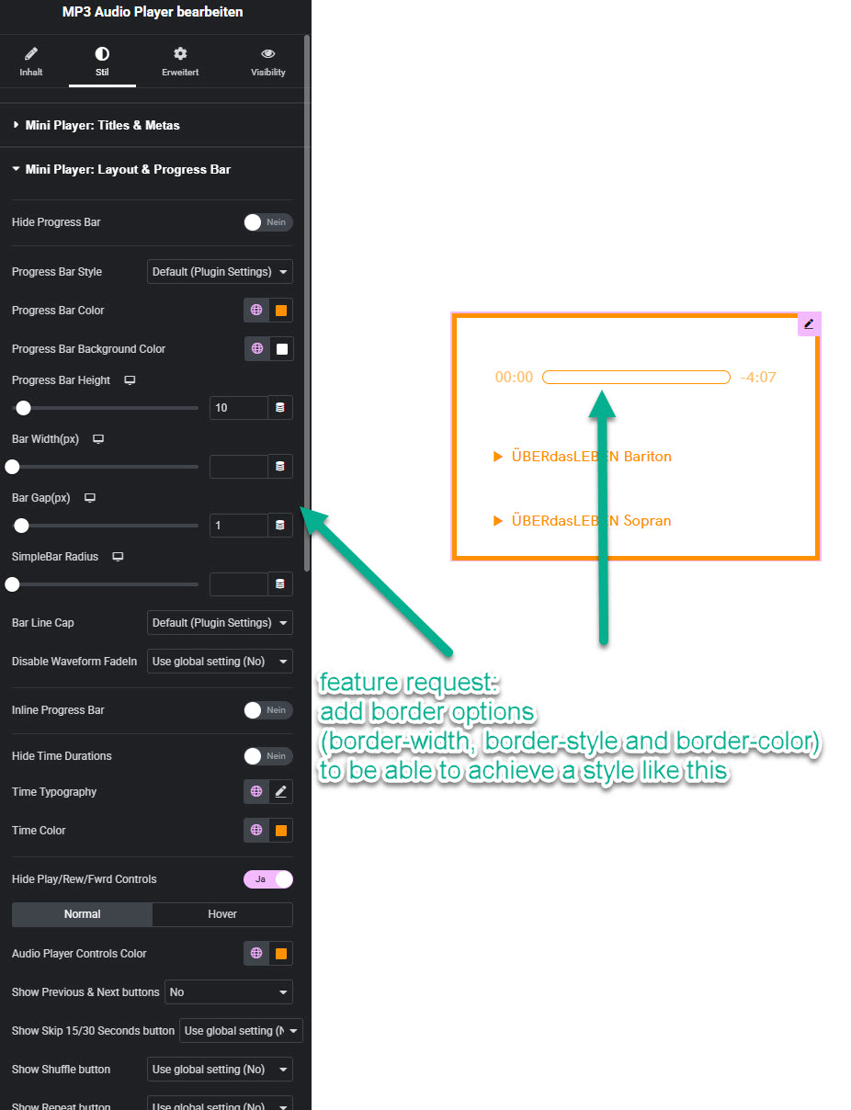
Task: Open the Bar Line Cap dropdown
Action: (220, 623)
